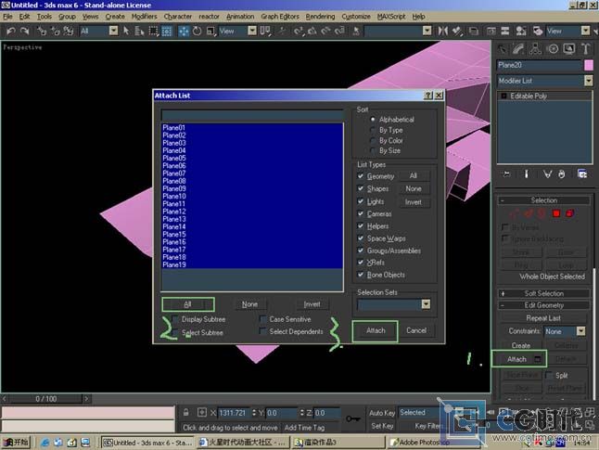
Task: Click All button below object list
Action: pyautogui.click(x=187, y=304)
